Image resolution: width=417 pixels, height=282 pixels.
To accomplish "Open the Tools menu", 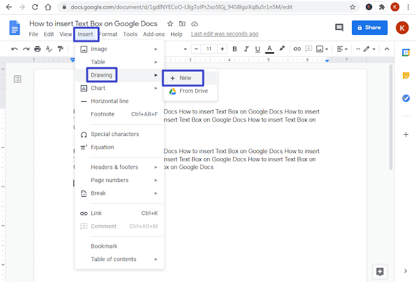I will pos(130,34).
